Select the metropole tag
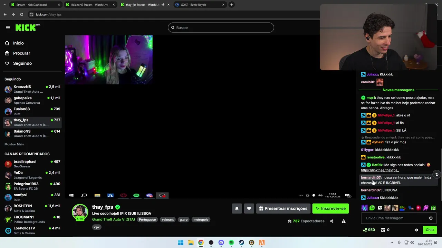The width and height of the screenshot is (442, 248). pos(201,219)
